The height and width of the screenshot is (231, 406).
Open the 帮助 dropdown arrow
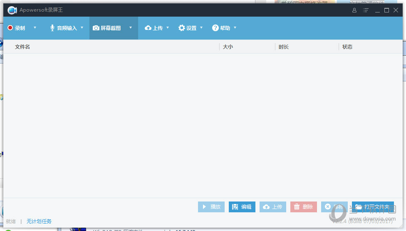(x=235, y=28)
